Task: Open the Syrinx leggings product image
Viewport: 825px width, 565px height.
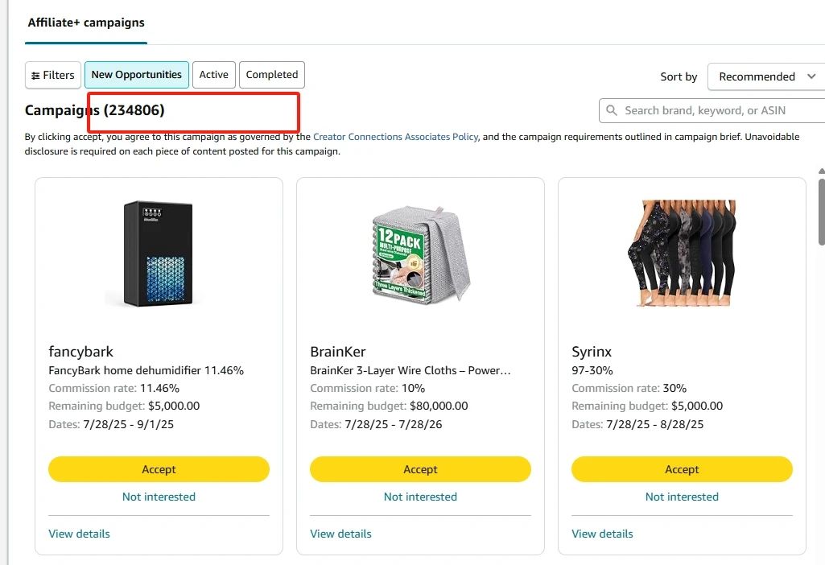Action: 682,253
